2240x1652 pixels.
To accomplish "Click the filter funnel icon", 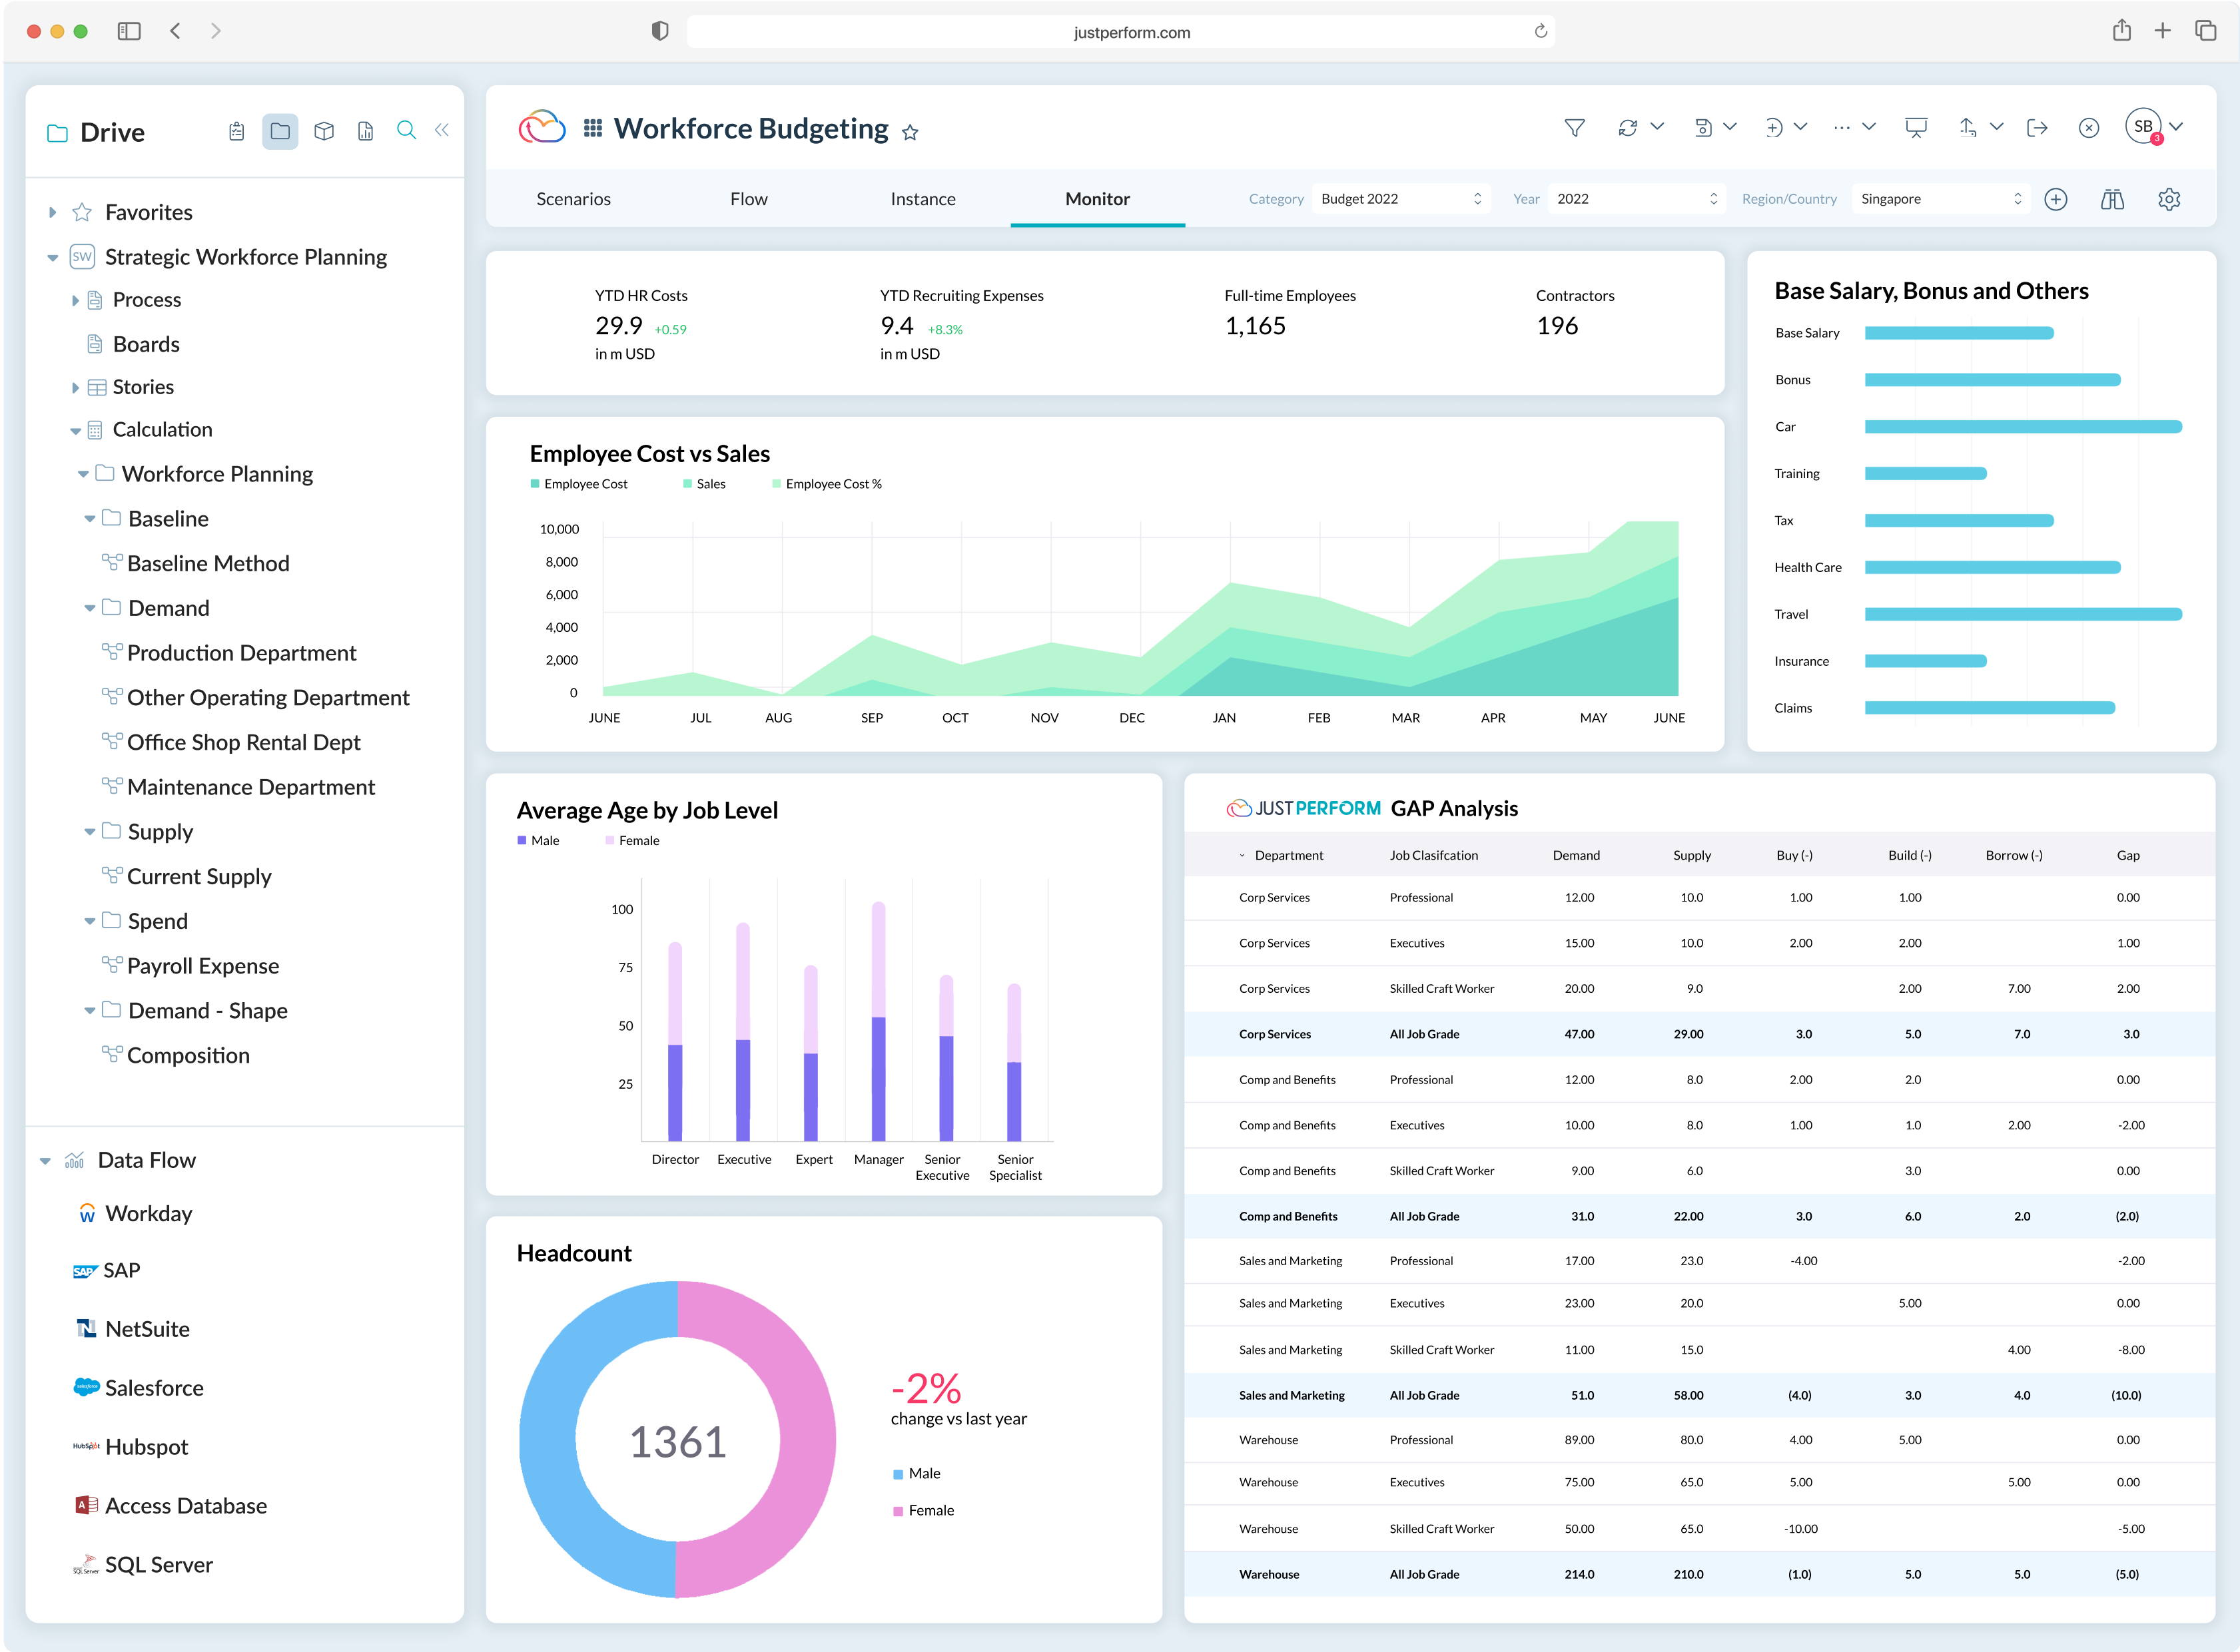I will [x=1574, y=128].
